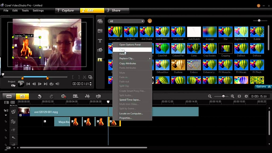
Task: Open the Graphic library icon
Action: click(100, 50)
